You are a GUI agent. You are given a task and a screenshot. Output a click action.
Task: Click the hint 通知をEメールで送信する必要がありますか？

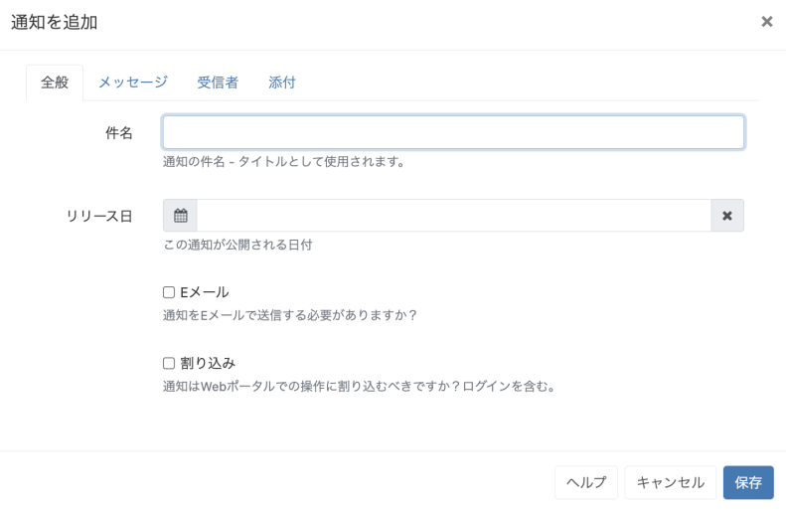click(290, 315)
